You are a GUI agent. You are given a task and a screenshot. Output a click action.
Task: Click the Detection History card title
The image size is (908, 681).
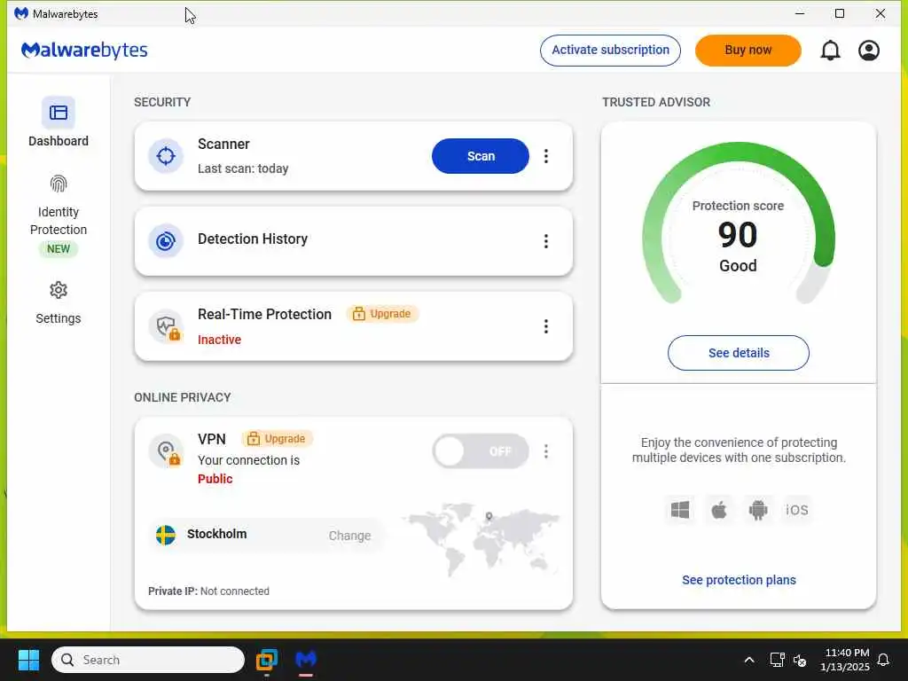253,239
